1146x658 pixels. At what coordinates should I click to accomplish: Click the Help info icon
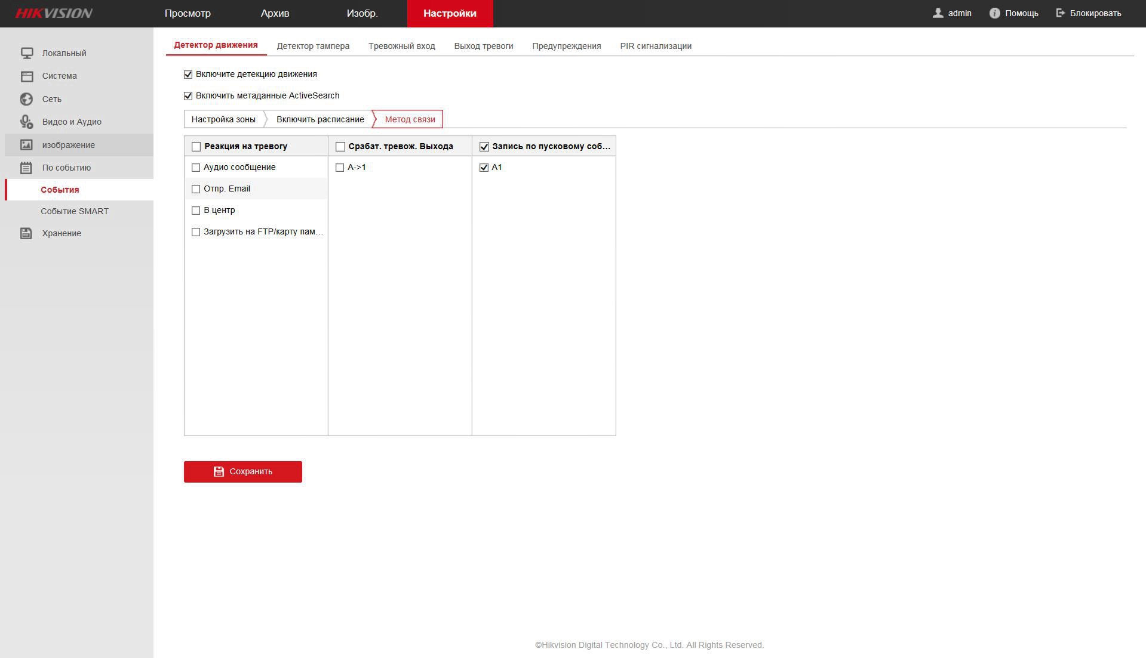point(994,13)
